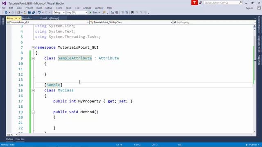Viewport: 262px width, 147px height.
Task: Open the Analyze menu
Action: [87, 8]
